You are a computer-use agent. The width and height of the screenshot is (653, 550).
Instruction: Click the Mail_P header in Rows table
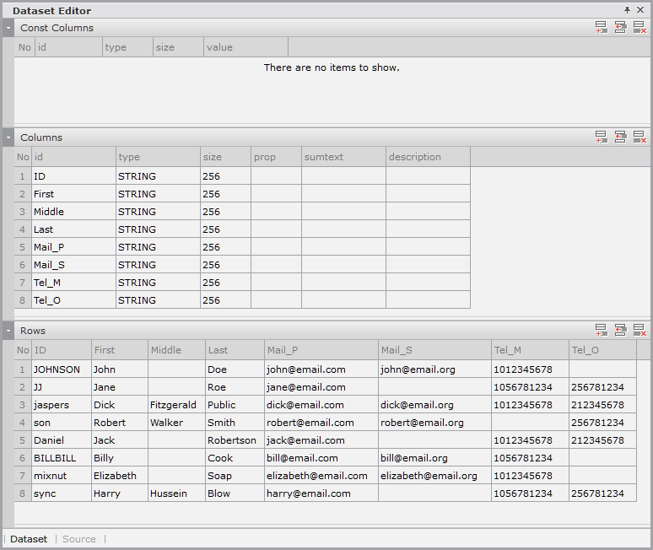click(283, 350)
